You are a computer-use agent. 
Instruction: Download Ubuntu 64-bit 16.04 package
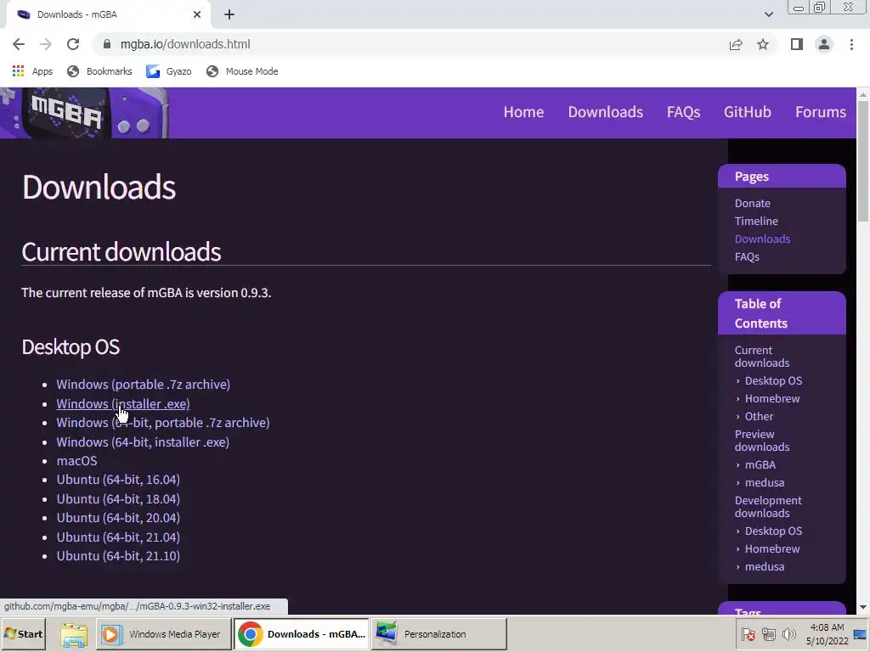(x=118, y=480)
